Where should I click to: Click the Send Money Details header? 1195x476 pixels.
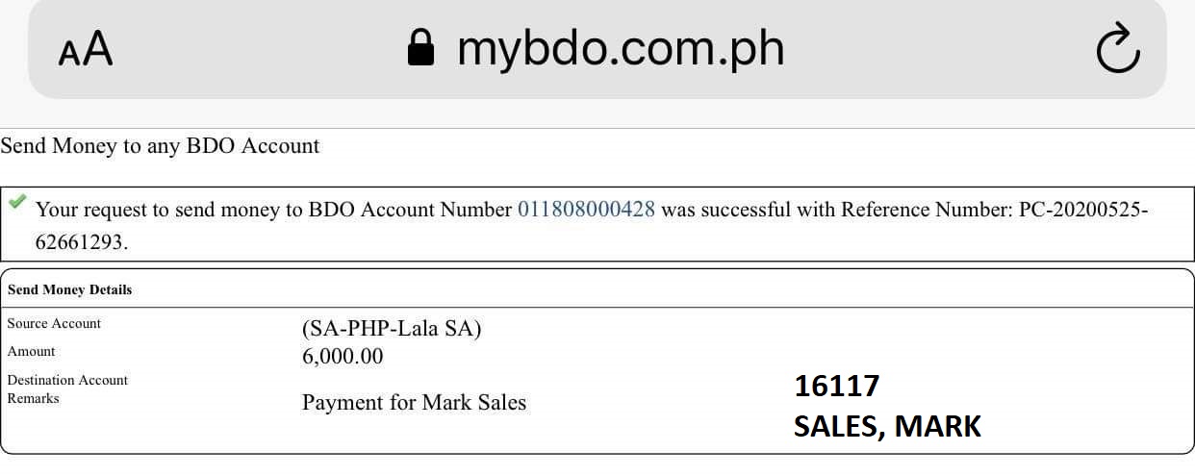69,289
